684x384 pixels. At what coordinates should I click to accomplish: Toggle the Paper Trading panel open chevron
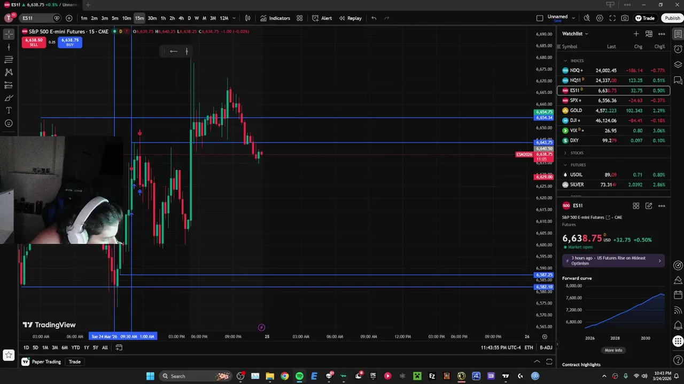pos(537,362)
